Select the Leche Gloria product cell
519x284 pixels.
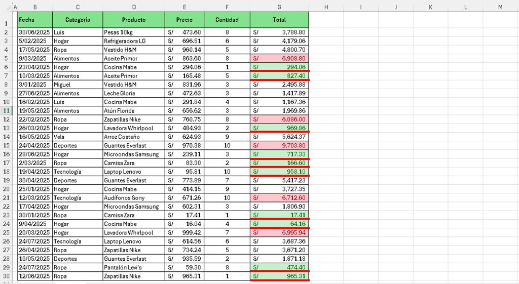coord(134,93)
